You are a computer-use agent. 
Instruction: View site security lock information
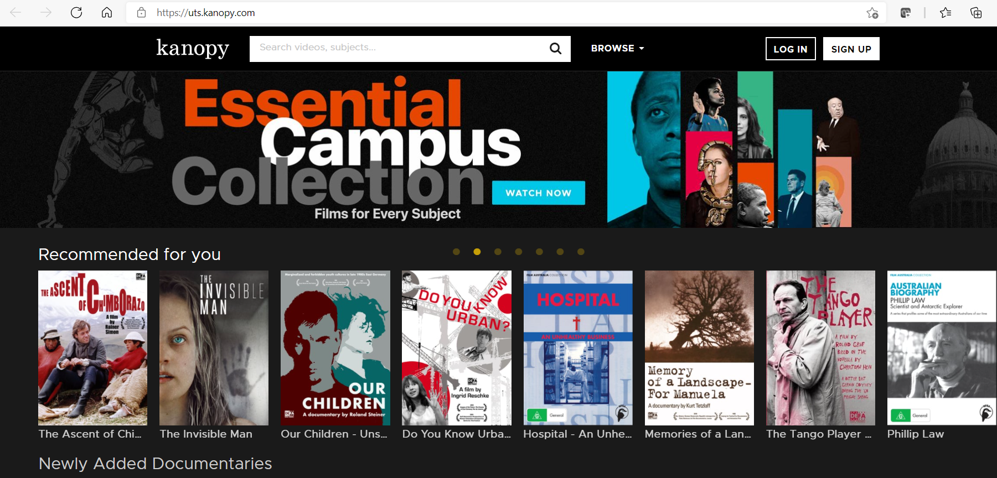142,13
